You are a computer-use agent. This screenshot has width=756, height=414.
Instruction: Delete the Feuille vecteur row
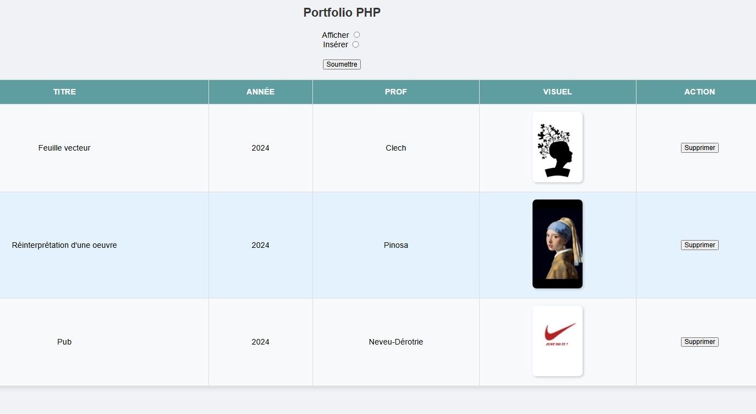[x=699, y=148]
